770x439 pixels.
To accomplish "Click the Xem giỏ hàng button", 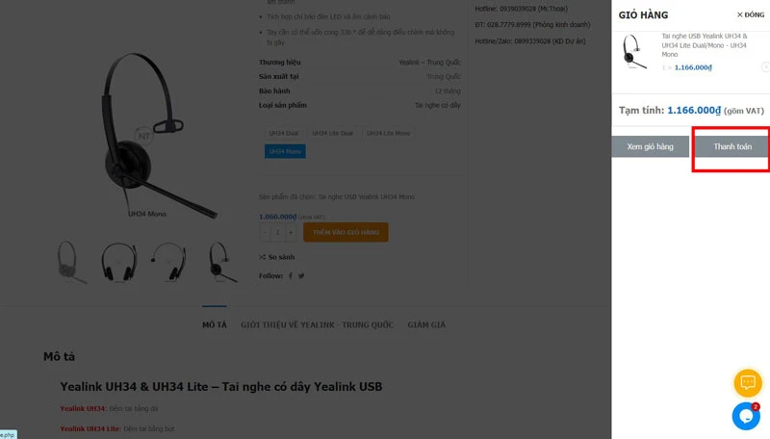I will point(651,146).
